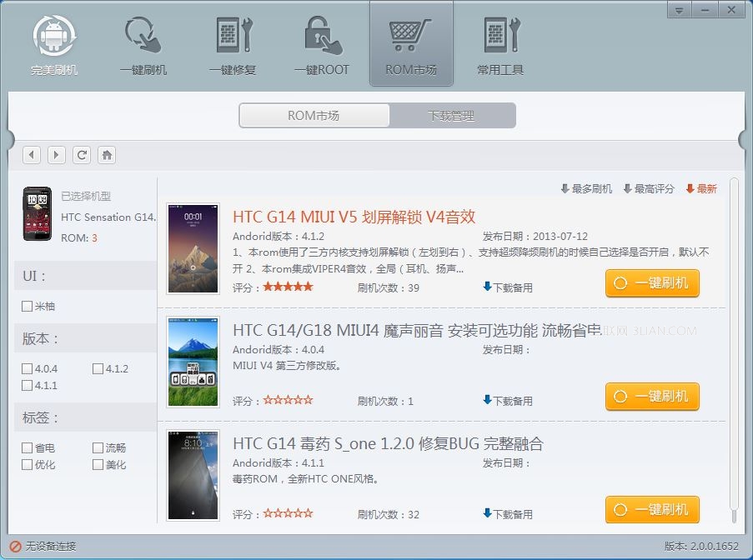753x560 pixels.
Task: Check the 4.0.4 version filter
Action: pyautogui.click(x=27, y=368)
